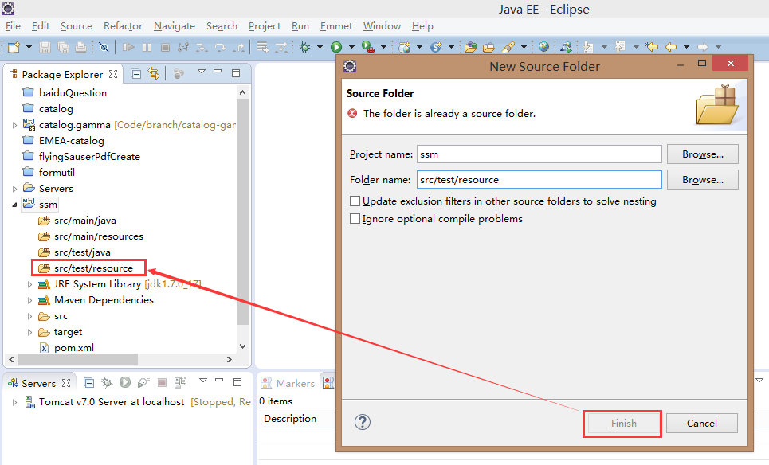769x465 pixels.
Task: Expand the catalog.gamma project node
Action: (14, 126)
